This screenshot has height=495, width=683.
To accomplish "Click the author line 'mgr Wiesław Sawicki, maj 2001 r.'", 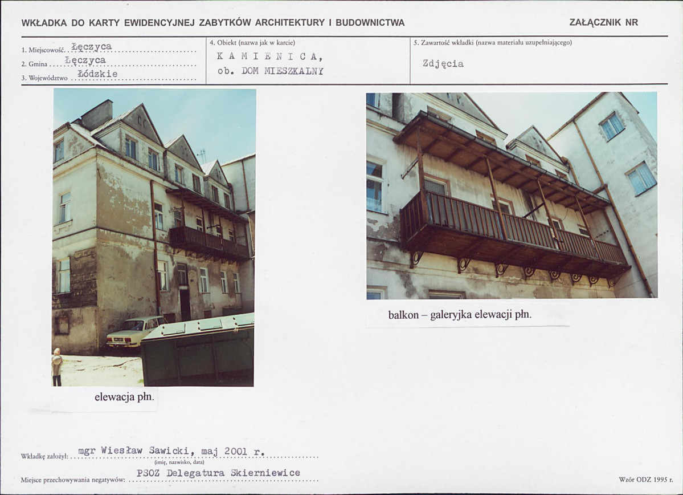I will click(171, 452).
